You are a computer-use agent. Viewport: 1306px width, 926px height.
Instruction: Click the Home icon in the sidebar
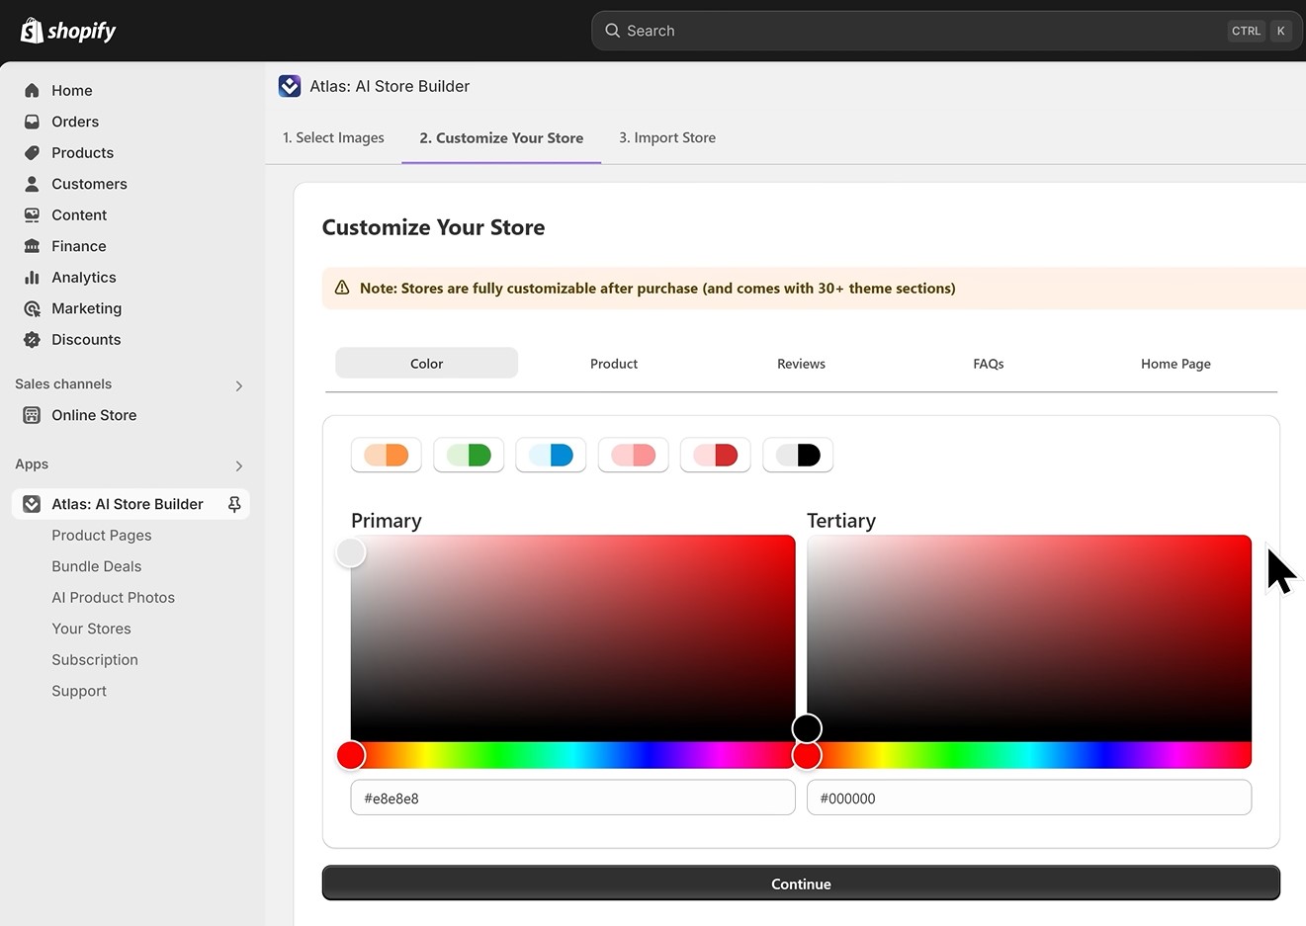[31, 90]
